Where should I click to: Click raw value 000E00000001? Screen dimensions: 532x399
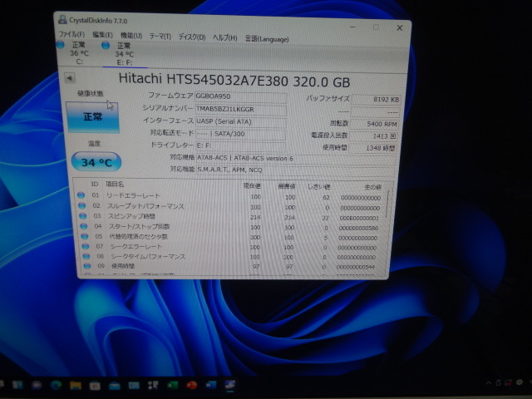(x=359, y=218)
